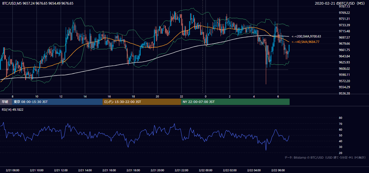Click the price axis value 9643.84

(344, 56)
